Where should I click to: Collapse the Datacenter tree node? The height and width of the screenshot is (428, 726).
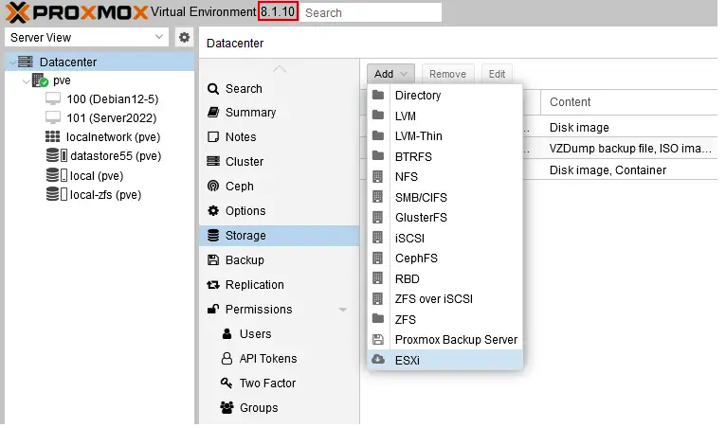point(12,62)
